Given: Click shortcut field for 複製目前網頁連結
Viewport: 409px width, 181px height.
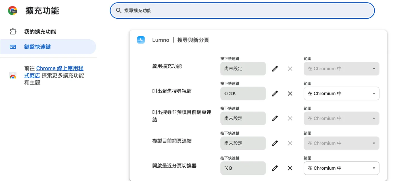Looking at the screenshot, I should [243, 143].
